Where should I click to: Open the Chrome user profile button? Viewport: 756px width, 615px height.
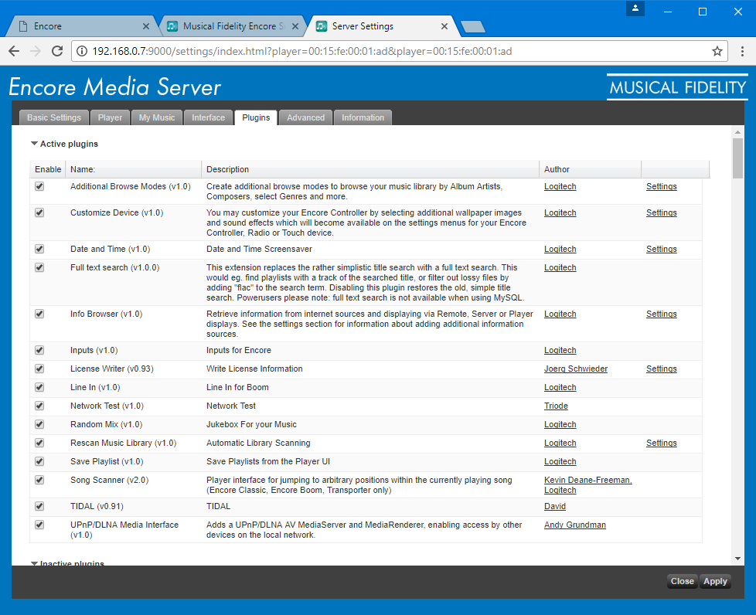pyautogui.click(x=635, y=8)
